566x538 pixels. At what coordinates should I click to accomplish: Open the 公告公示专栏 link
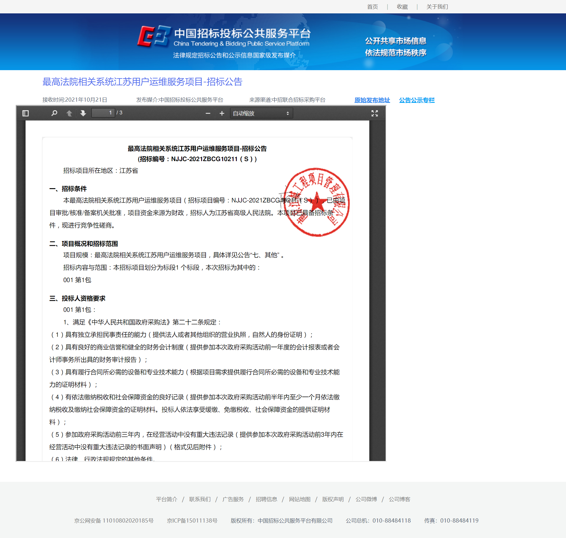coord(417,100)
